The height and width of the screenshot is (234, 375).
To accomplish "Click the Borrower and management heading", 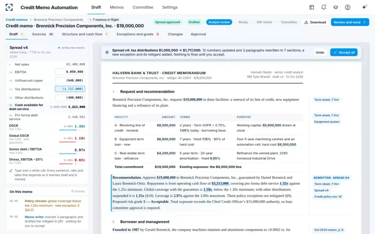I will point(145,222).
